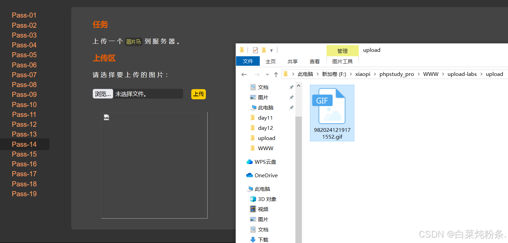Open the Pass-04 challenge link
Image resolution: width=508 pixels, height=243 pixels.
click(x=24, y=45)
